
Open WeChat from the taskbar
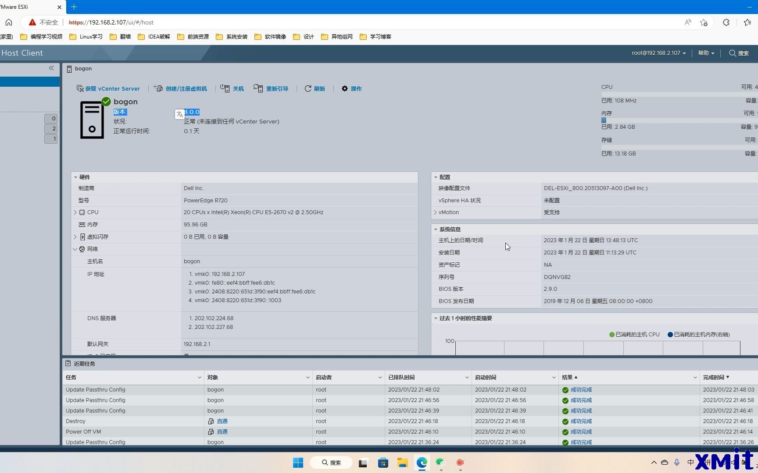click(x=441, y=463)
